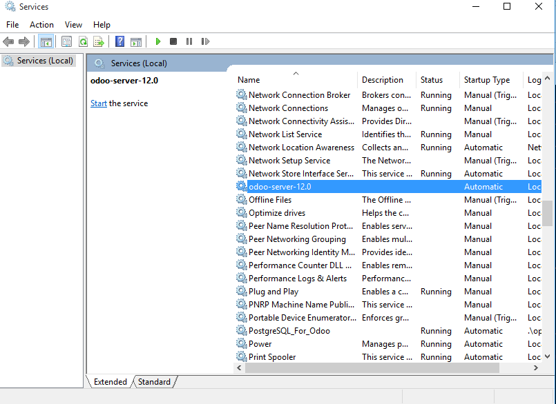Select Network Connection Broker service name
This screenshot has height=404, width=556.
tap(299, 95)
